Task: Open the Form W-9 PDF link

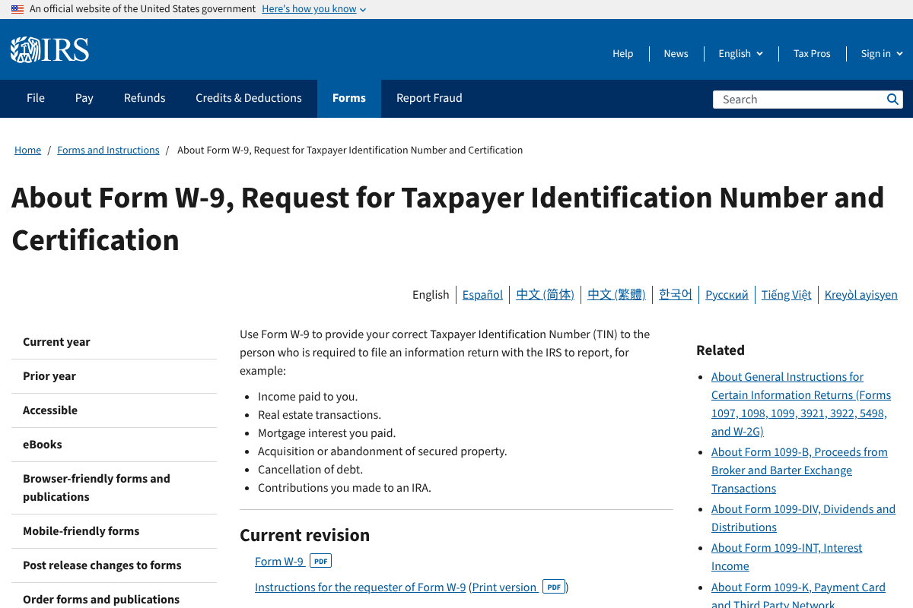Action: pos(279,562)
